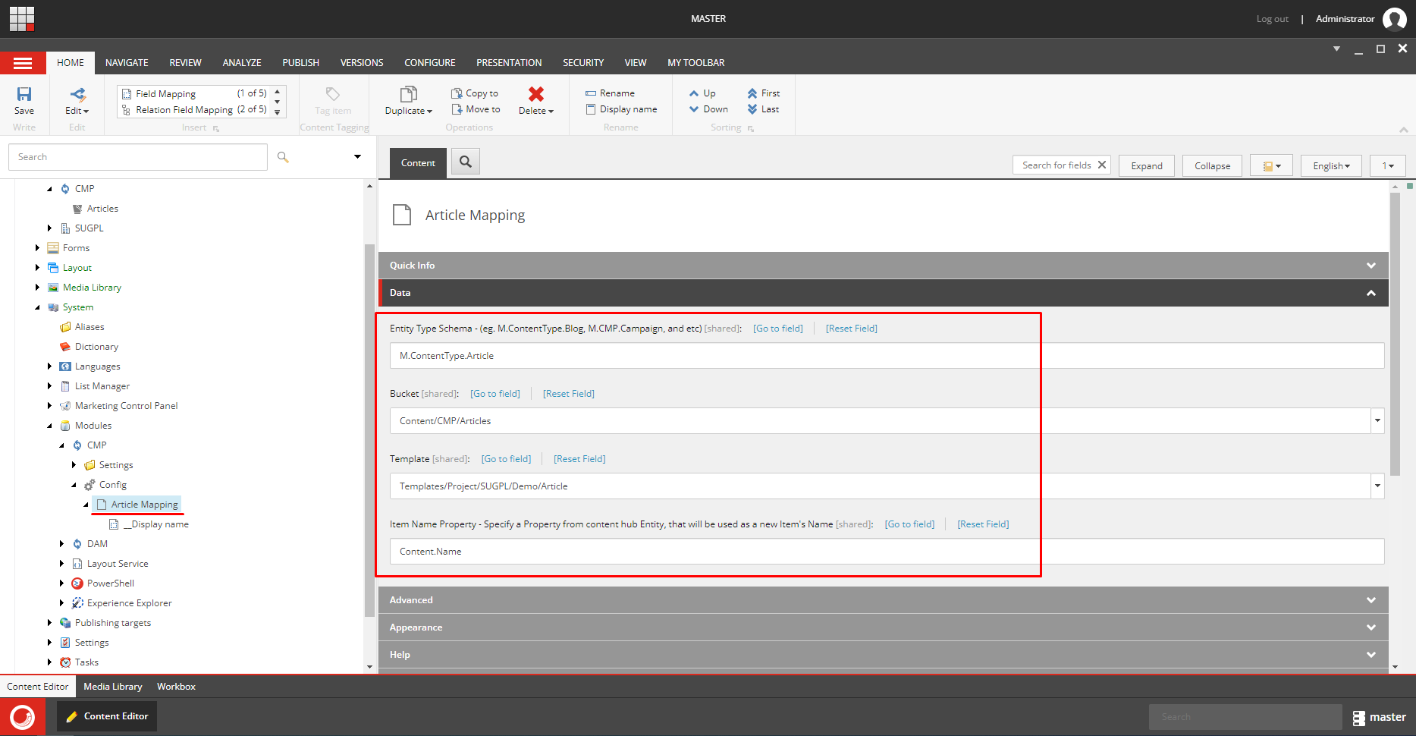Click the Expand button
The image size is (1416, 736).
click(x=1147, y=165)
